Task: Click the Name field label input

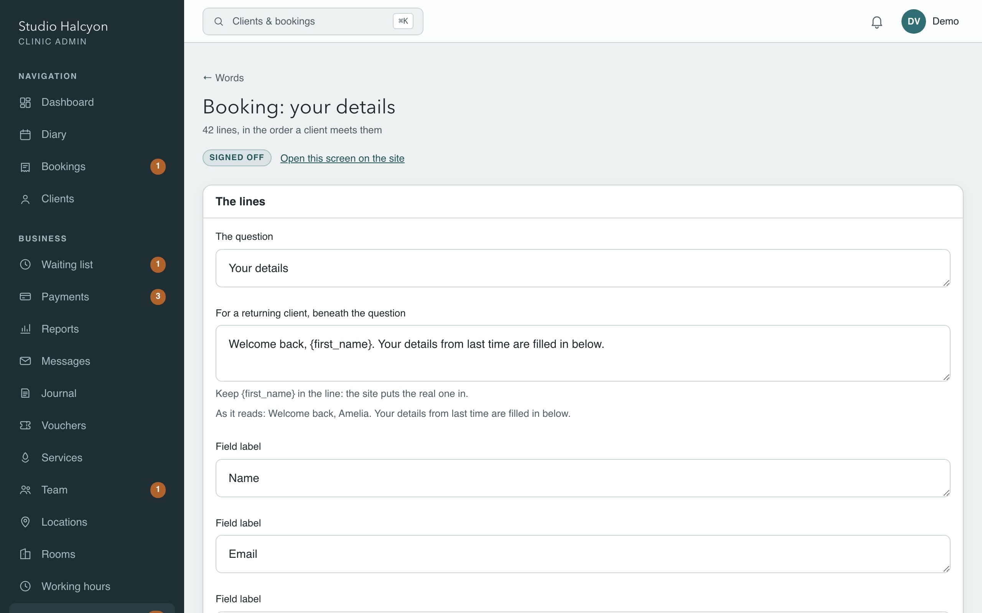Action: [x=583, y=478]
